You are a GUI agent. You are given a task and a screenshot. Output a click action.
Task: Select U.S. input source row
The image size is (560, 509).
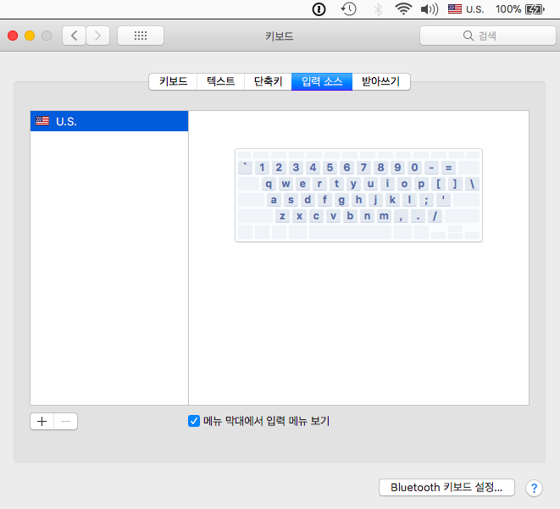click(x=109, y=121)
